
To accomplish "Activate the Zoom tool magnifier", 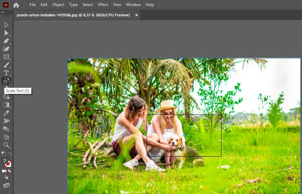I will [x=6, y=145].
